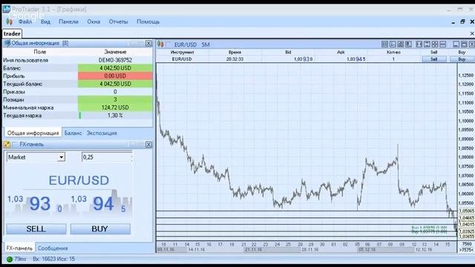Screen dimensions: 475x267
Task: Click the Баланс value 4 042,50 USD
Action: 115,67
